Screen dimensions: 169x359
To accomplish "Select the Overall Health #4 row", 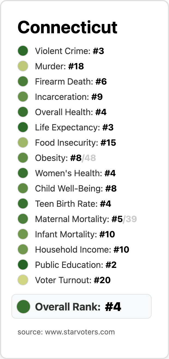I will click(71, 112).
